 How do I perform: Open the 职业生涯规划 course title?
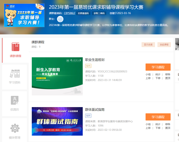tap(95, 60)
